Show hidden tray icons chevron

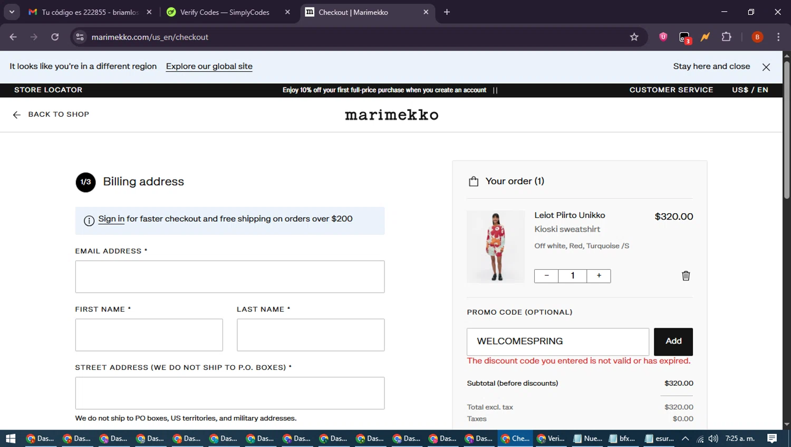(x=685, y=439)
